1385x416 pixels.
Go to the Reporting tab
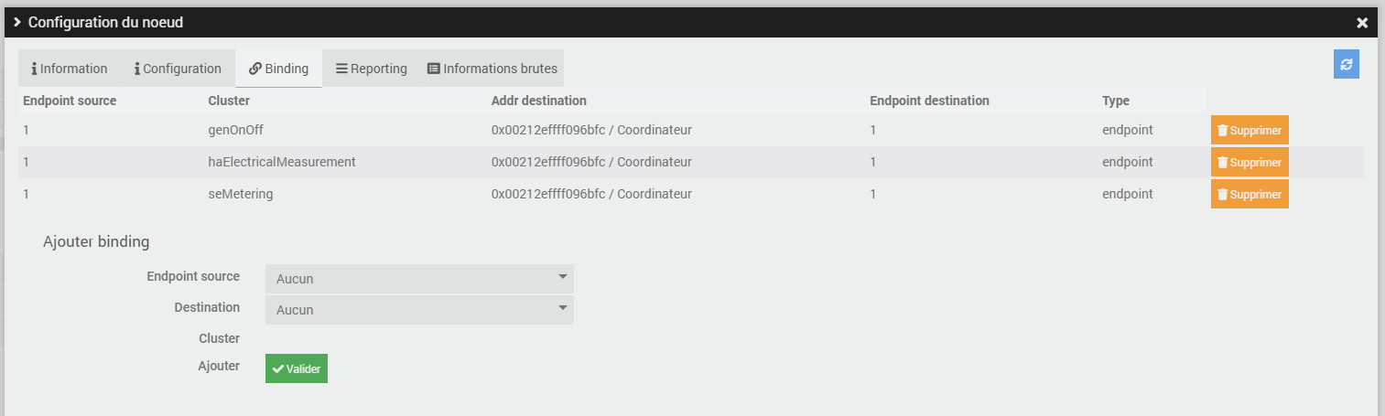(371, 69)
